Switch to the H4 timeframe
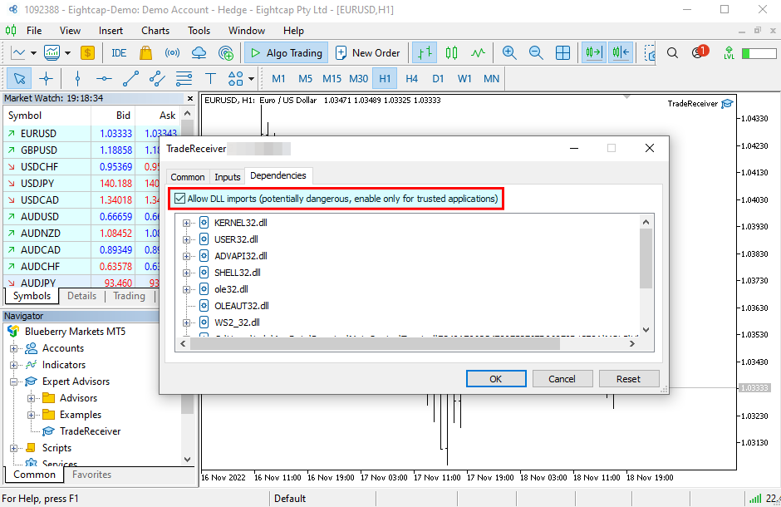This screenshot has width=781, height=507. [411, 79]
